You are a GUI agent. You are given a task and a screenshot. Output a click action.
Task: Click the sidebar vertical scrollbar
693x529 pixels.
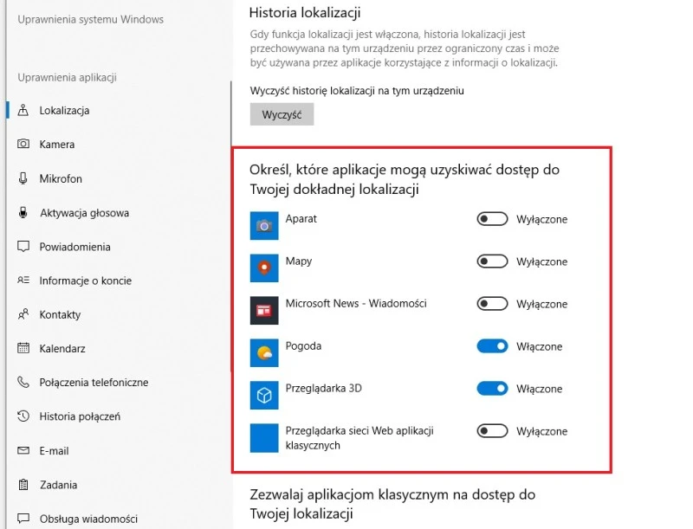click(x=230, y=113)
